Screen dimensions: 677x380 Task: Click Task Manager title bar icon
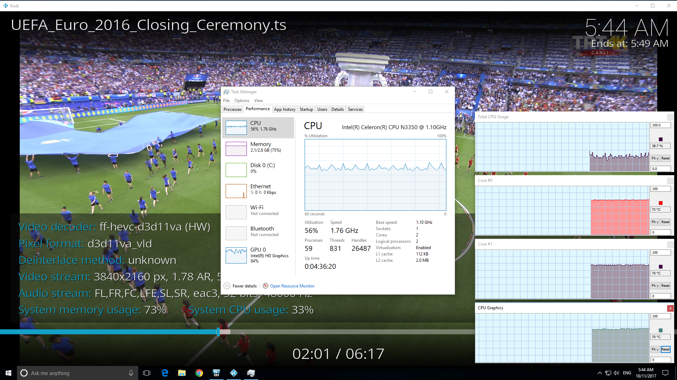tap(226, 92)
